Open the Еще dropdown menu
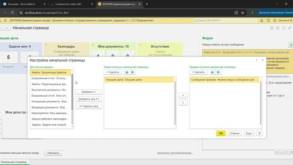Screen dimensions: 293x165 coord(249,133)
